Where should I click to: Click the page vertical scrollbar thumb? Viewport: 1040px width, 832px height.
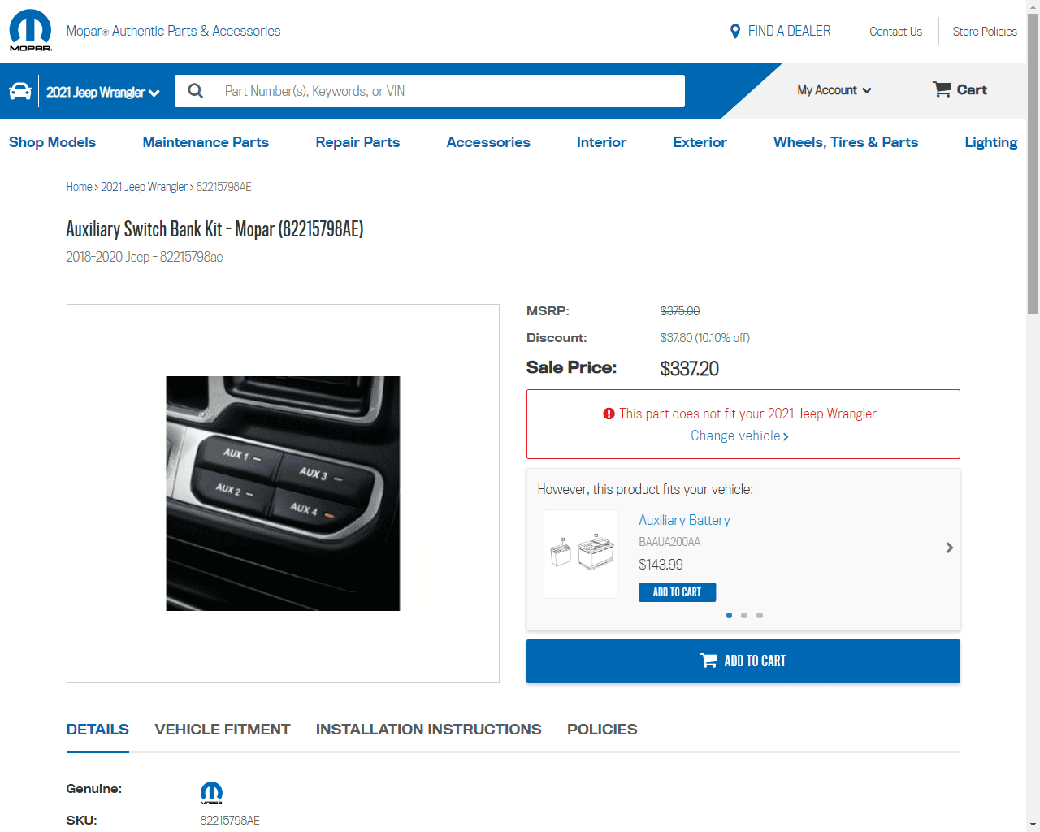click(1033, 162)
